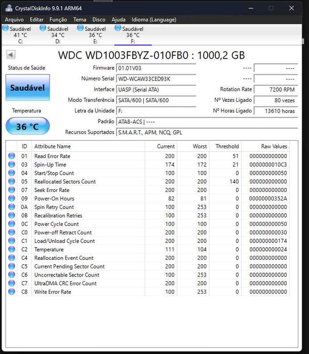Click status orb for Start/Stop Count
Image resolution: width=309 pixels, height=354 pixels.
click(x=12, y=173)
